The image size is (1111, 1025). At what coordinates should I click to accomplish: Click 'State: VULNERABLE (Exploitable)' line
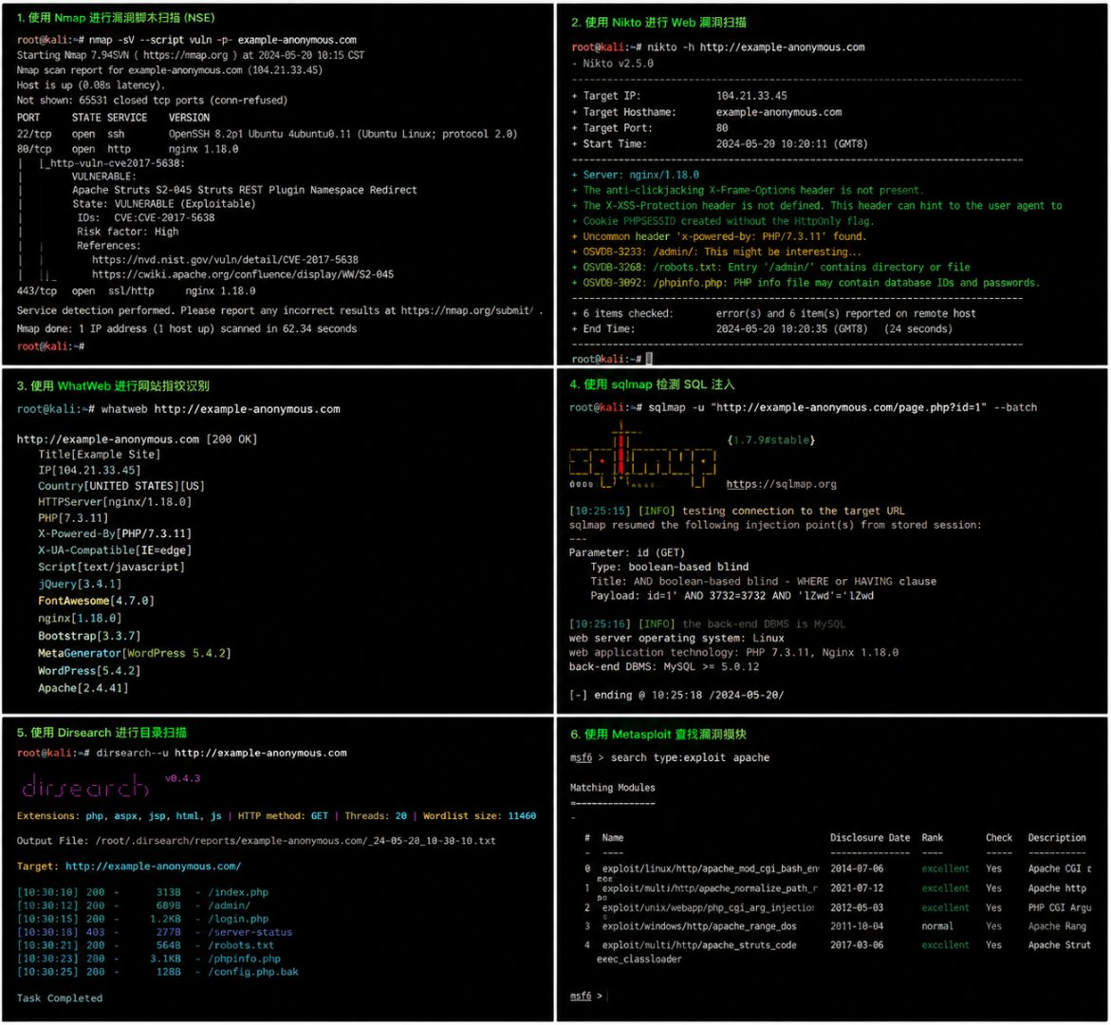pos(164,203)
